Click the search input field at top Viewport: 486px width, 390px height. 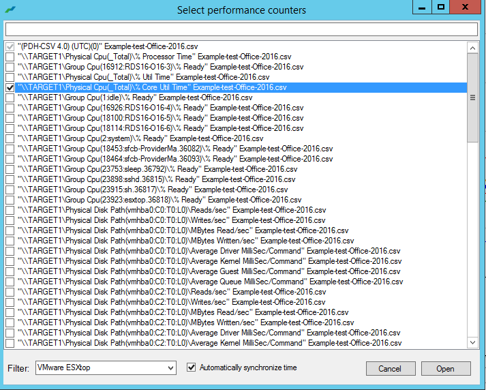click(241, 29)
